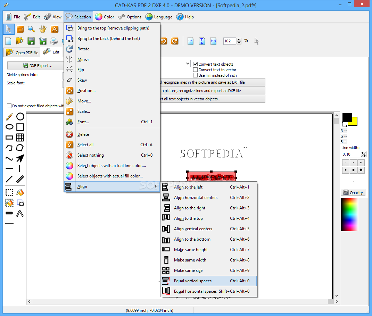Click the Opacity button
The image size is (372, 316).
point(353,193)
